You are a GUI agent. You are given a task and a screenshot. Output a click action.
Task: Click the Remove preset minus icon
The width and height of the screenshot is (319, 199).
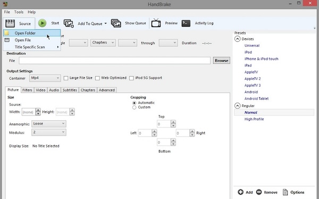[x=259, y=192]
